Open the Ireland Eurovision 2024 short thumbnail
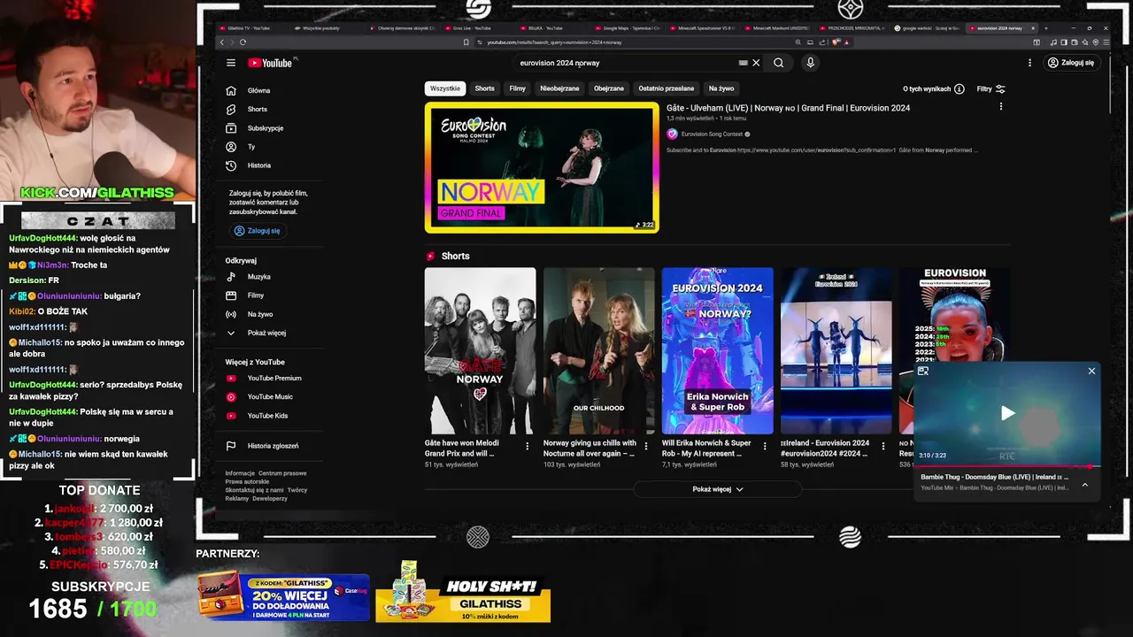The height and width of the screenshot is (637, 1133). [836, 350]
